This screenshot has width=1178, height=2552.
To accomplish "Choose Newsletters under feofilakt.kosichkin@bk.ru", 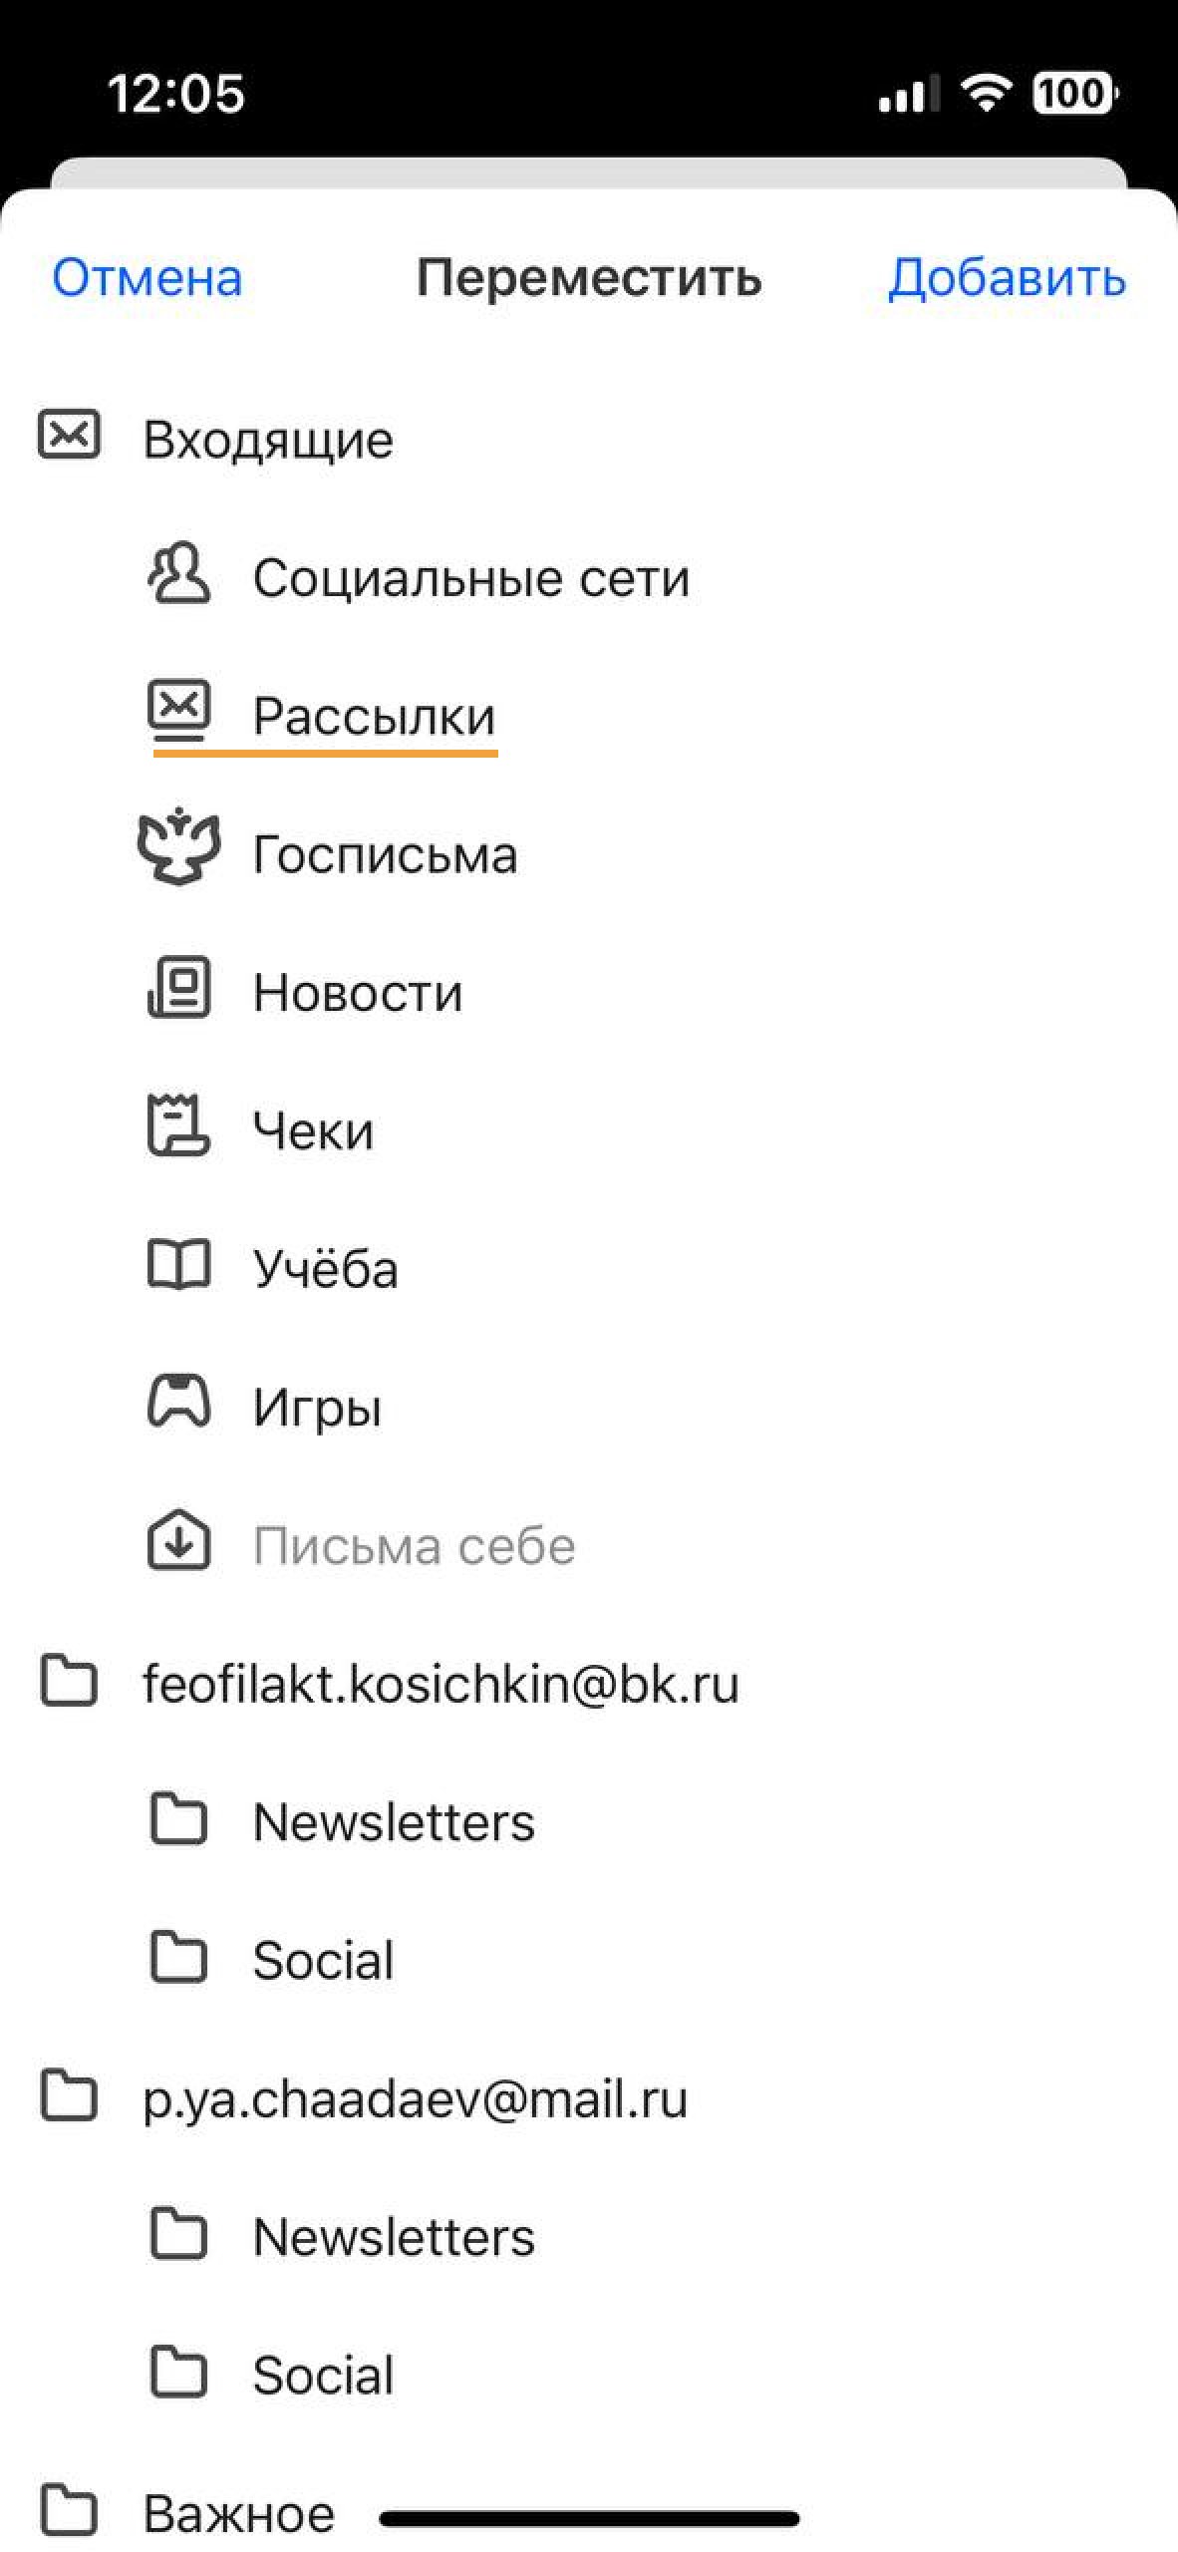I will 589,1821.
